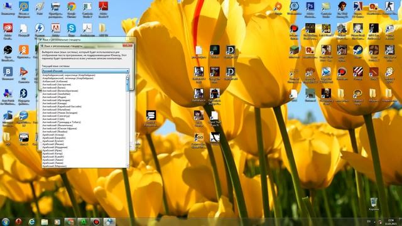Launch Team Fortress 2 desktop shortcut
The width and height of the screenshot is (402, 226).
[x=374, y=50]
